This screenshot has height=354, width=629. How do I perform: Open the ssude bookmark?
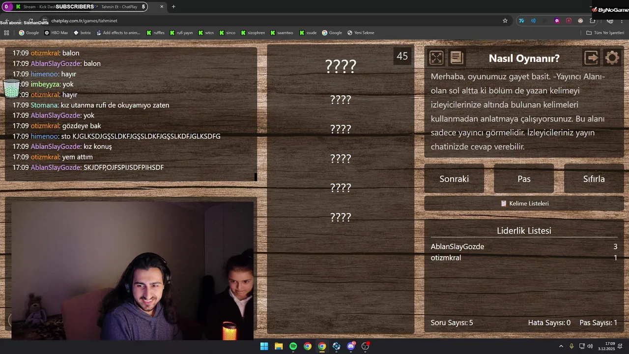point(308,33)
